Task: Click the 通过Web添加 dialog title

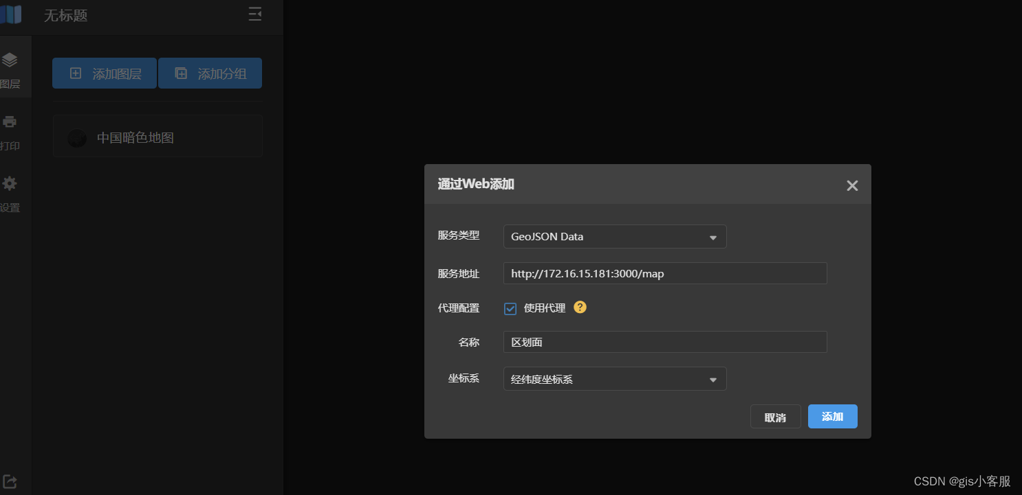Action: pyautogui.click(x=476, y=184)
